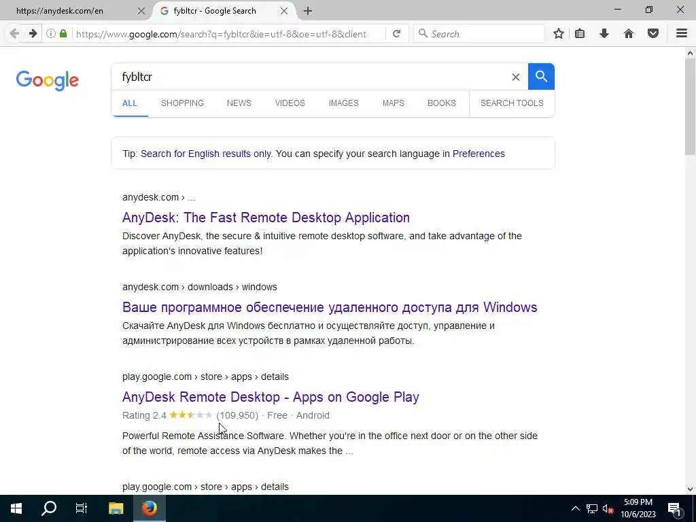Close the anydesk.com/en tab
696x522 pixels.
pos(141,11)
